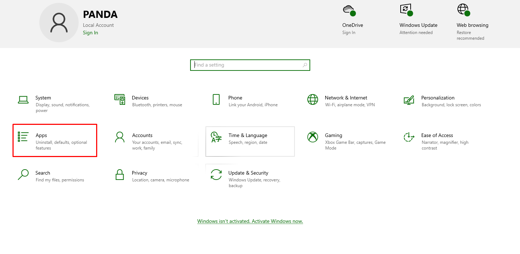Click the Apps list icon
Screen dimensions: 520x254
[23, 137]
